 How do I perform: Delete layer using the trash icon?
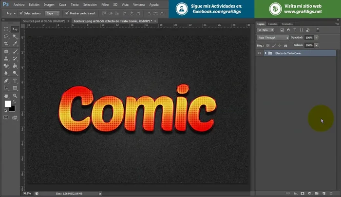point(330,194)
